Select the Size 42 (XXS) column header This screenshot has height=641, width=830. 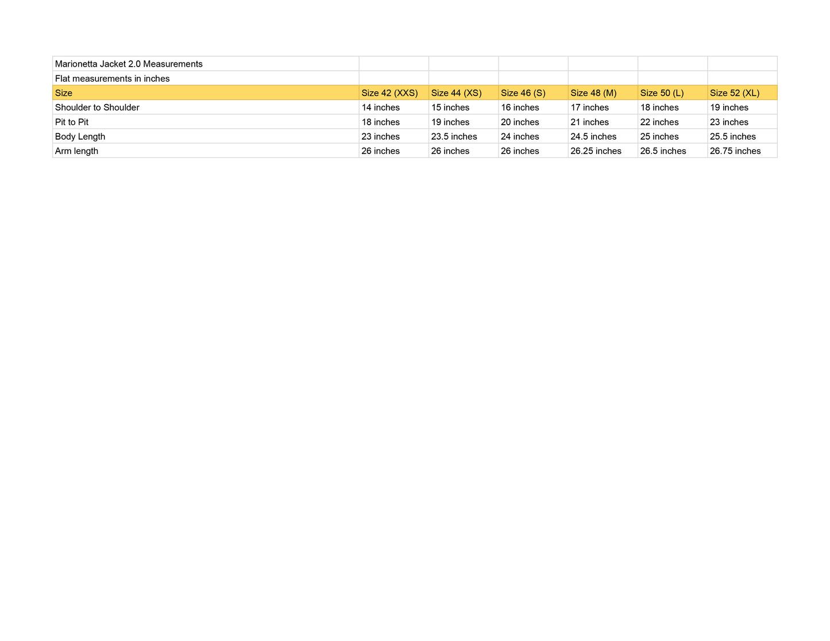point(389,93)
